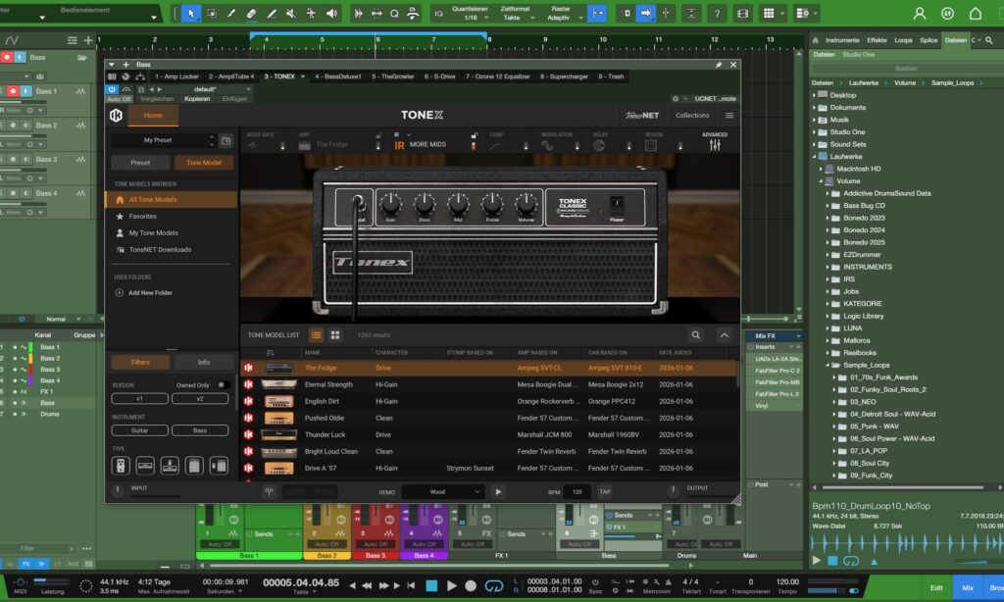1004x602 pixels.
Task: Click the Preset button in TONEX
Action: click(138, 163)
